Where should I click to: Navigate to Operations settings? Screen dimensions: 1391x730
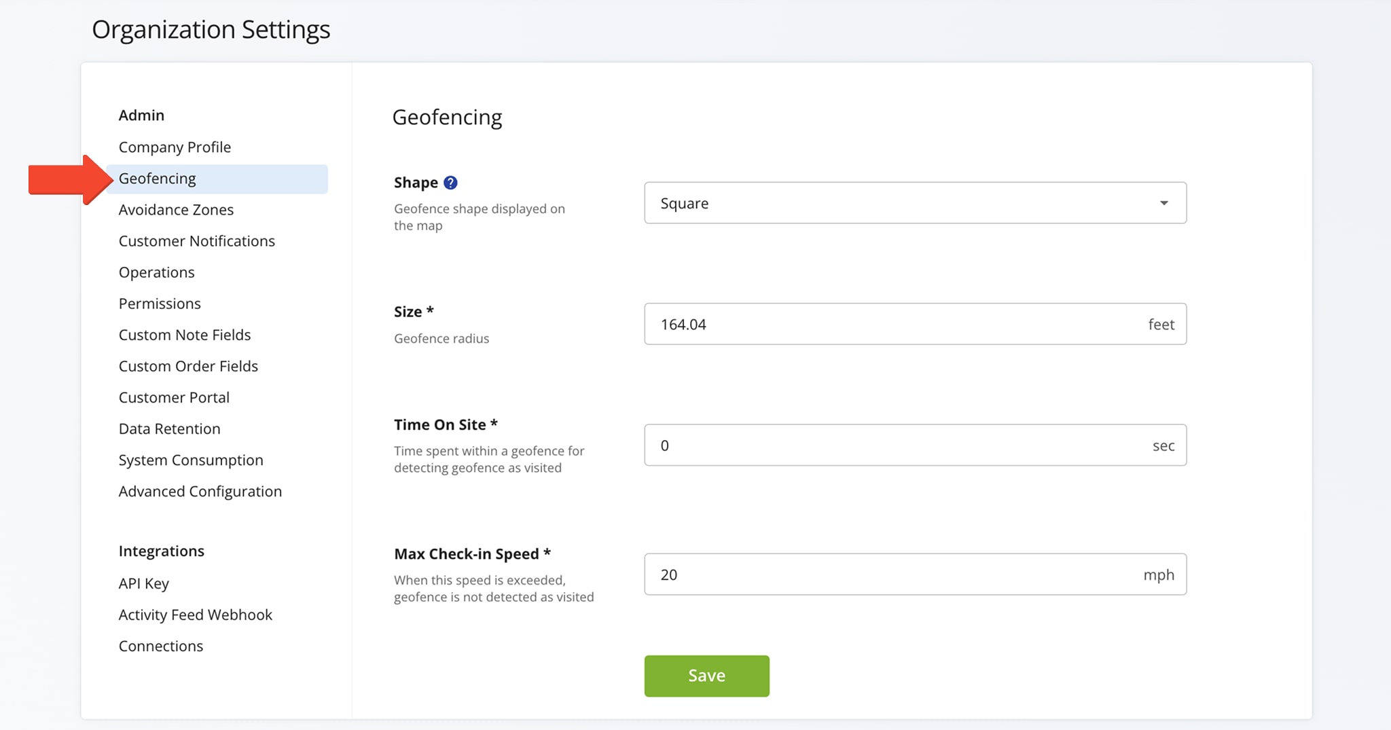point(156,272)
